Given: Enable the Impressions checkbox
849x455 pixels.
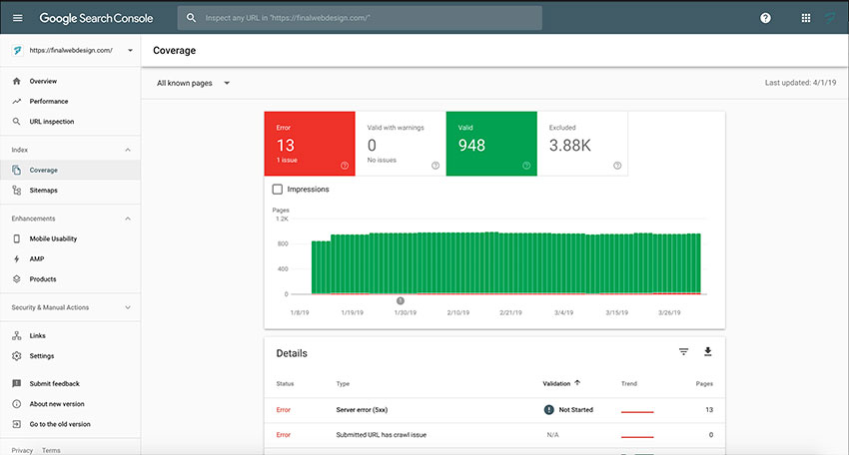Looking at the screenshot, I should 278,190.
